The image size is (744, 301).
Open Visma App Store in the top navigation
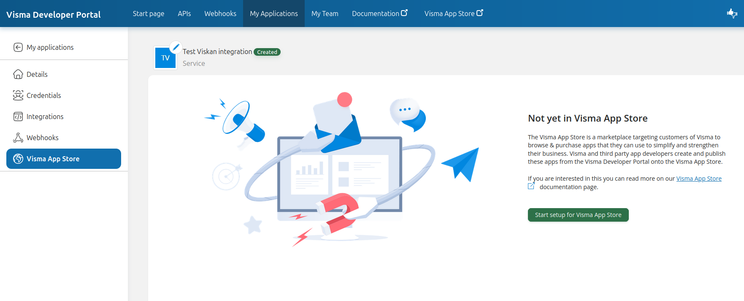(454, 14)
